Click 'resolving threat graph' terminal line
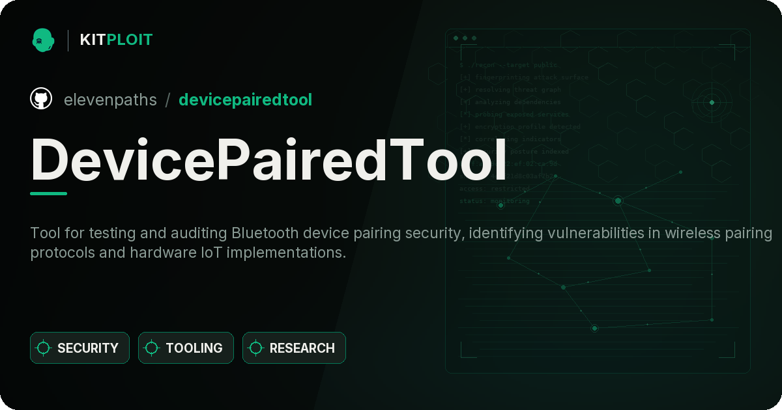Screen dimensions: 782x410 [x=510, y=90]
